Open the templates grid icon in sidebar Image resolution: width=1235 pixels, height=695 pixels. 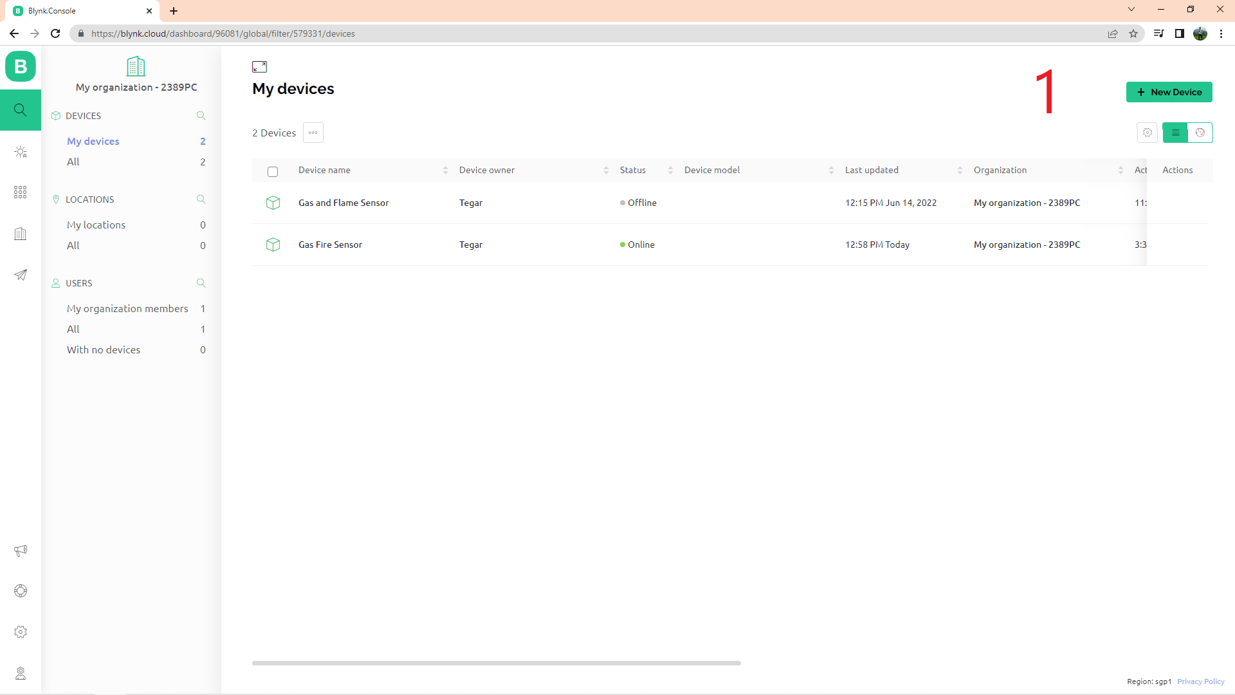(21, 192)
